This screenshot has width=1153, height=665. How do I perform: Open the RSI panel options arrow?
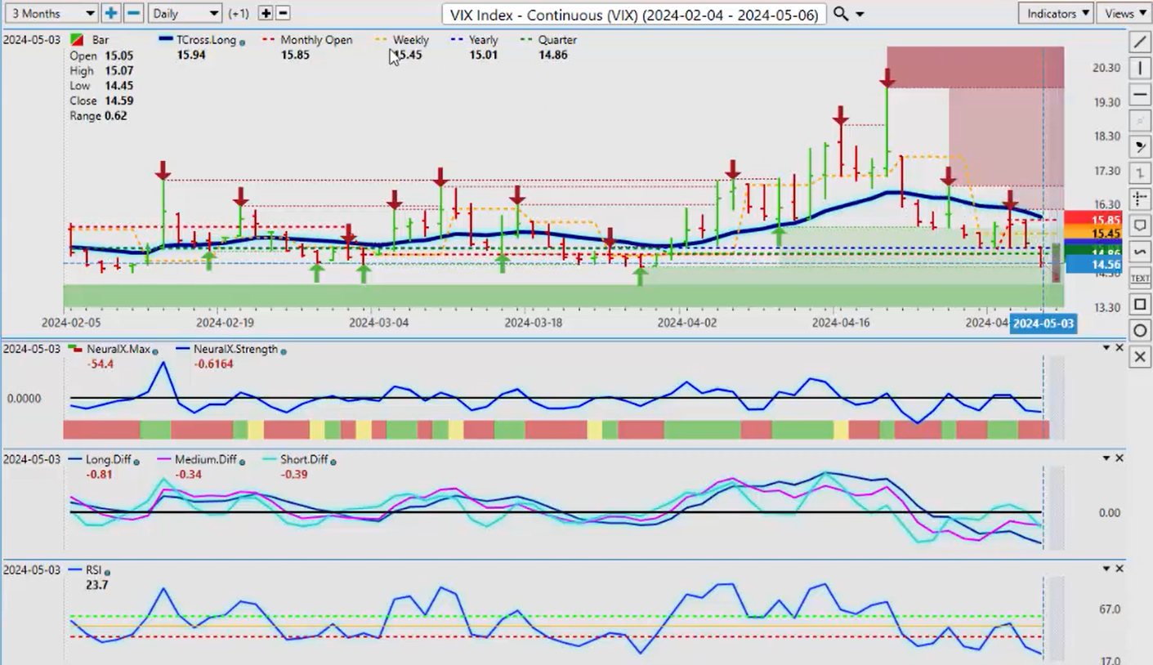tap(1106, 569)
